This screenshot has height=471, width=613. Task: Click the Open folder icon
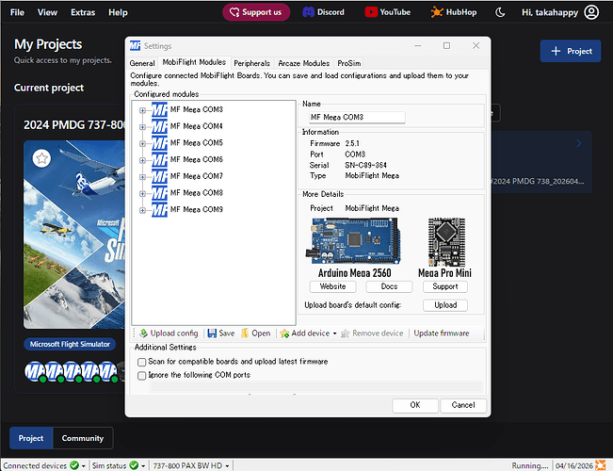click(x=245, y=333)
